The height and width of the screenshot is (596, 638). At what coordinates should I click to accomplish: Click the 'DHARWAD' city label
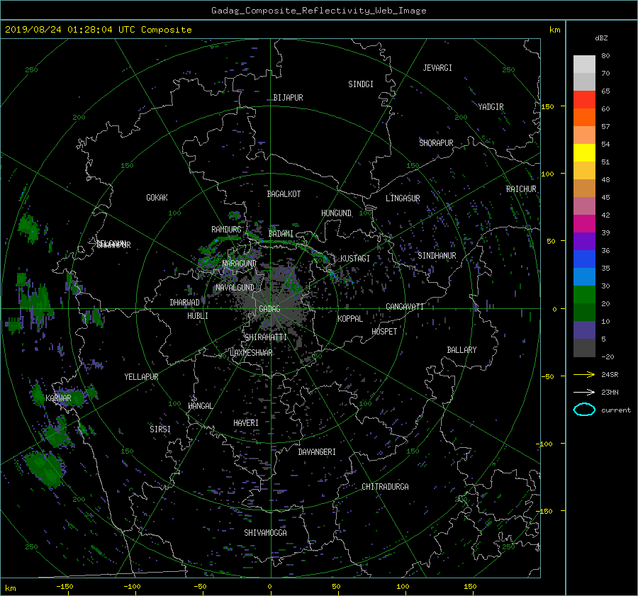click(x=185, y=303)
